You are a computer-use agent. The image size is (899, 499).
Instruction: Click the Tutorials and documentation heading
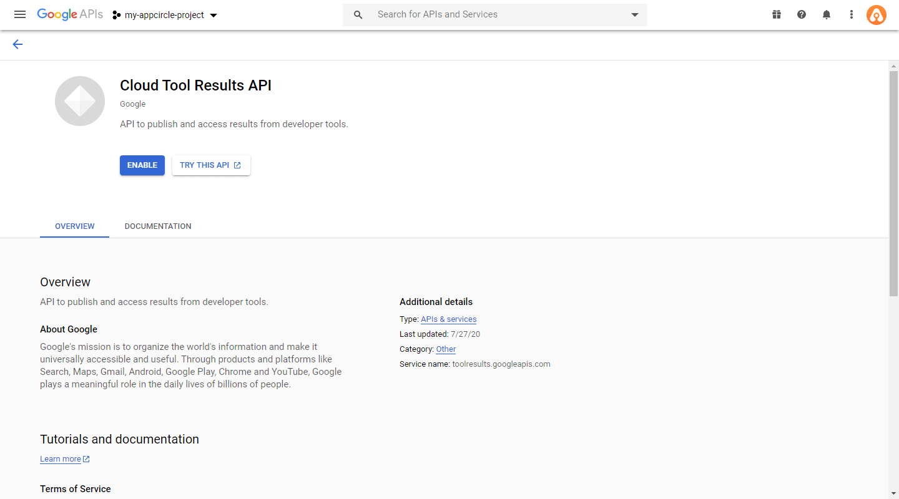(119, 439)
